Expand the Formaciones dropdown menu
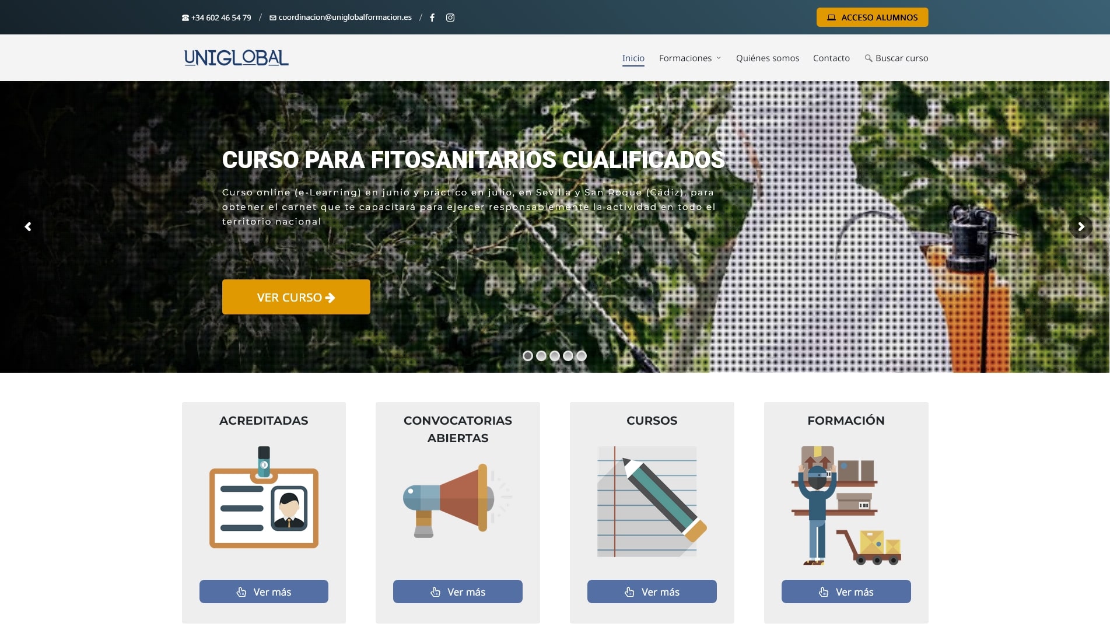 click(x=690, y=58)
